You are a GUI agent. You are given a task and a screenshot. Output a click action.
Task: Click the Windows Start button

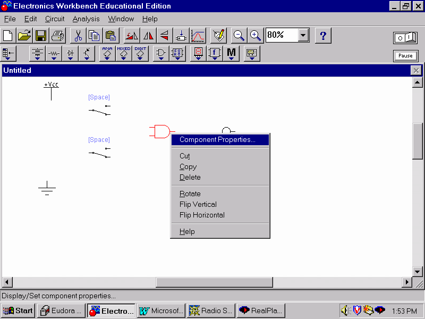18,310
